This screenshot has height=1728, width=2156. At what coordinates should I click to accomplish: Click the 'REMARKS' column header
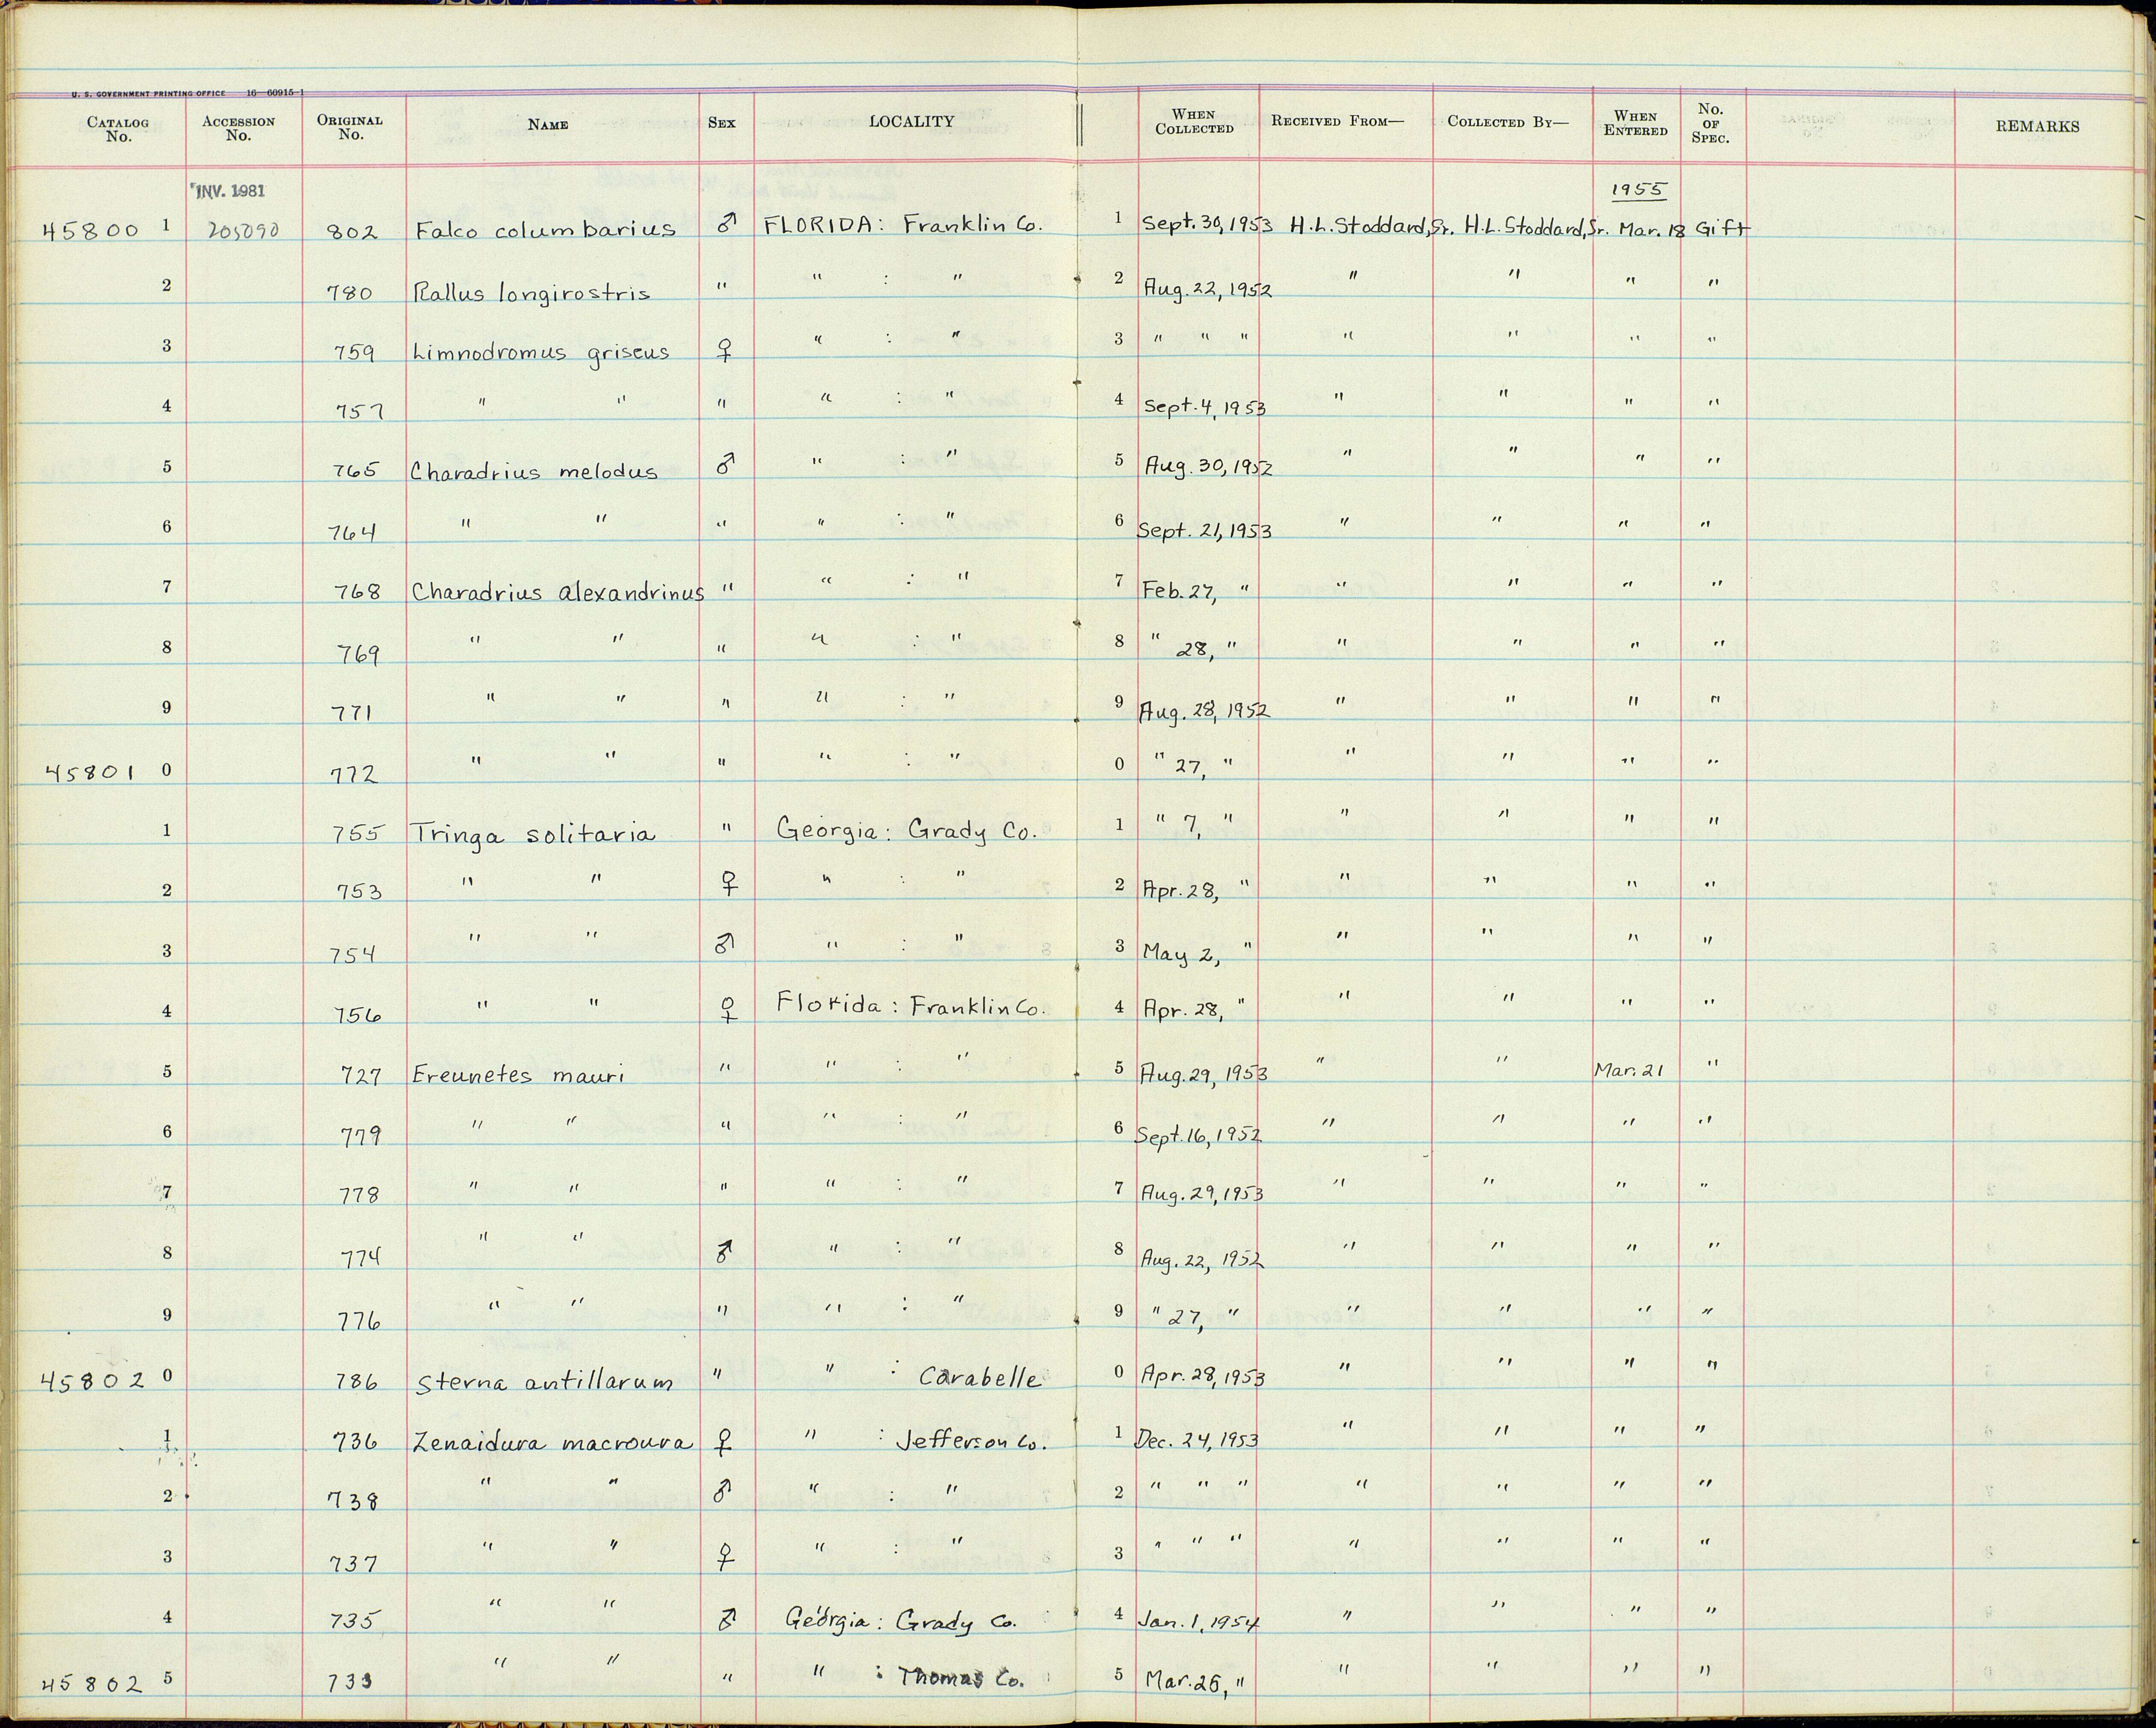pos(2037,127)
